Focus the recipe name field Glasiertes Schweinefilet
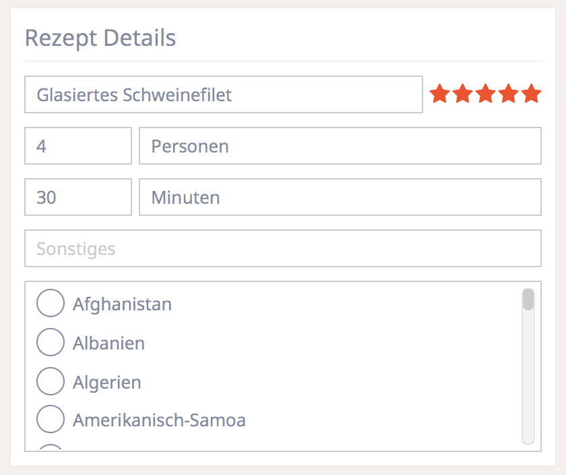 [x=223, y=94]
